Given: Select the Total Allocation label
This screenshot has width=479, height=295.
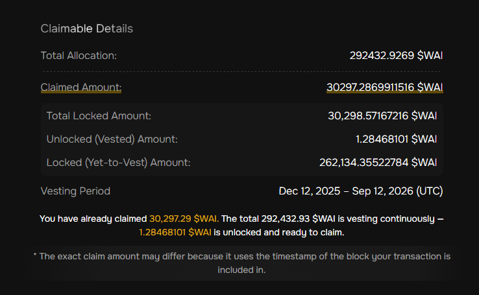Looking at the screenshot, I should [79, 56].
